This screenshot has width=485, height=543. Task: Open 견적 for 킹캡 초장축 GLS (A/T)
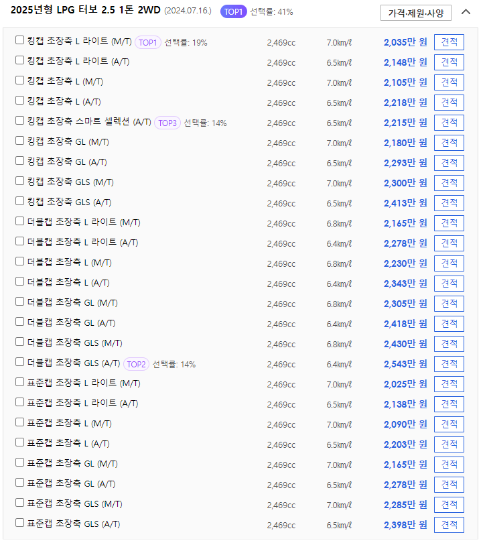449,203
